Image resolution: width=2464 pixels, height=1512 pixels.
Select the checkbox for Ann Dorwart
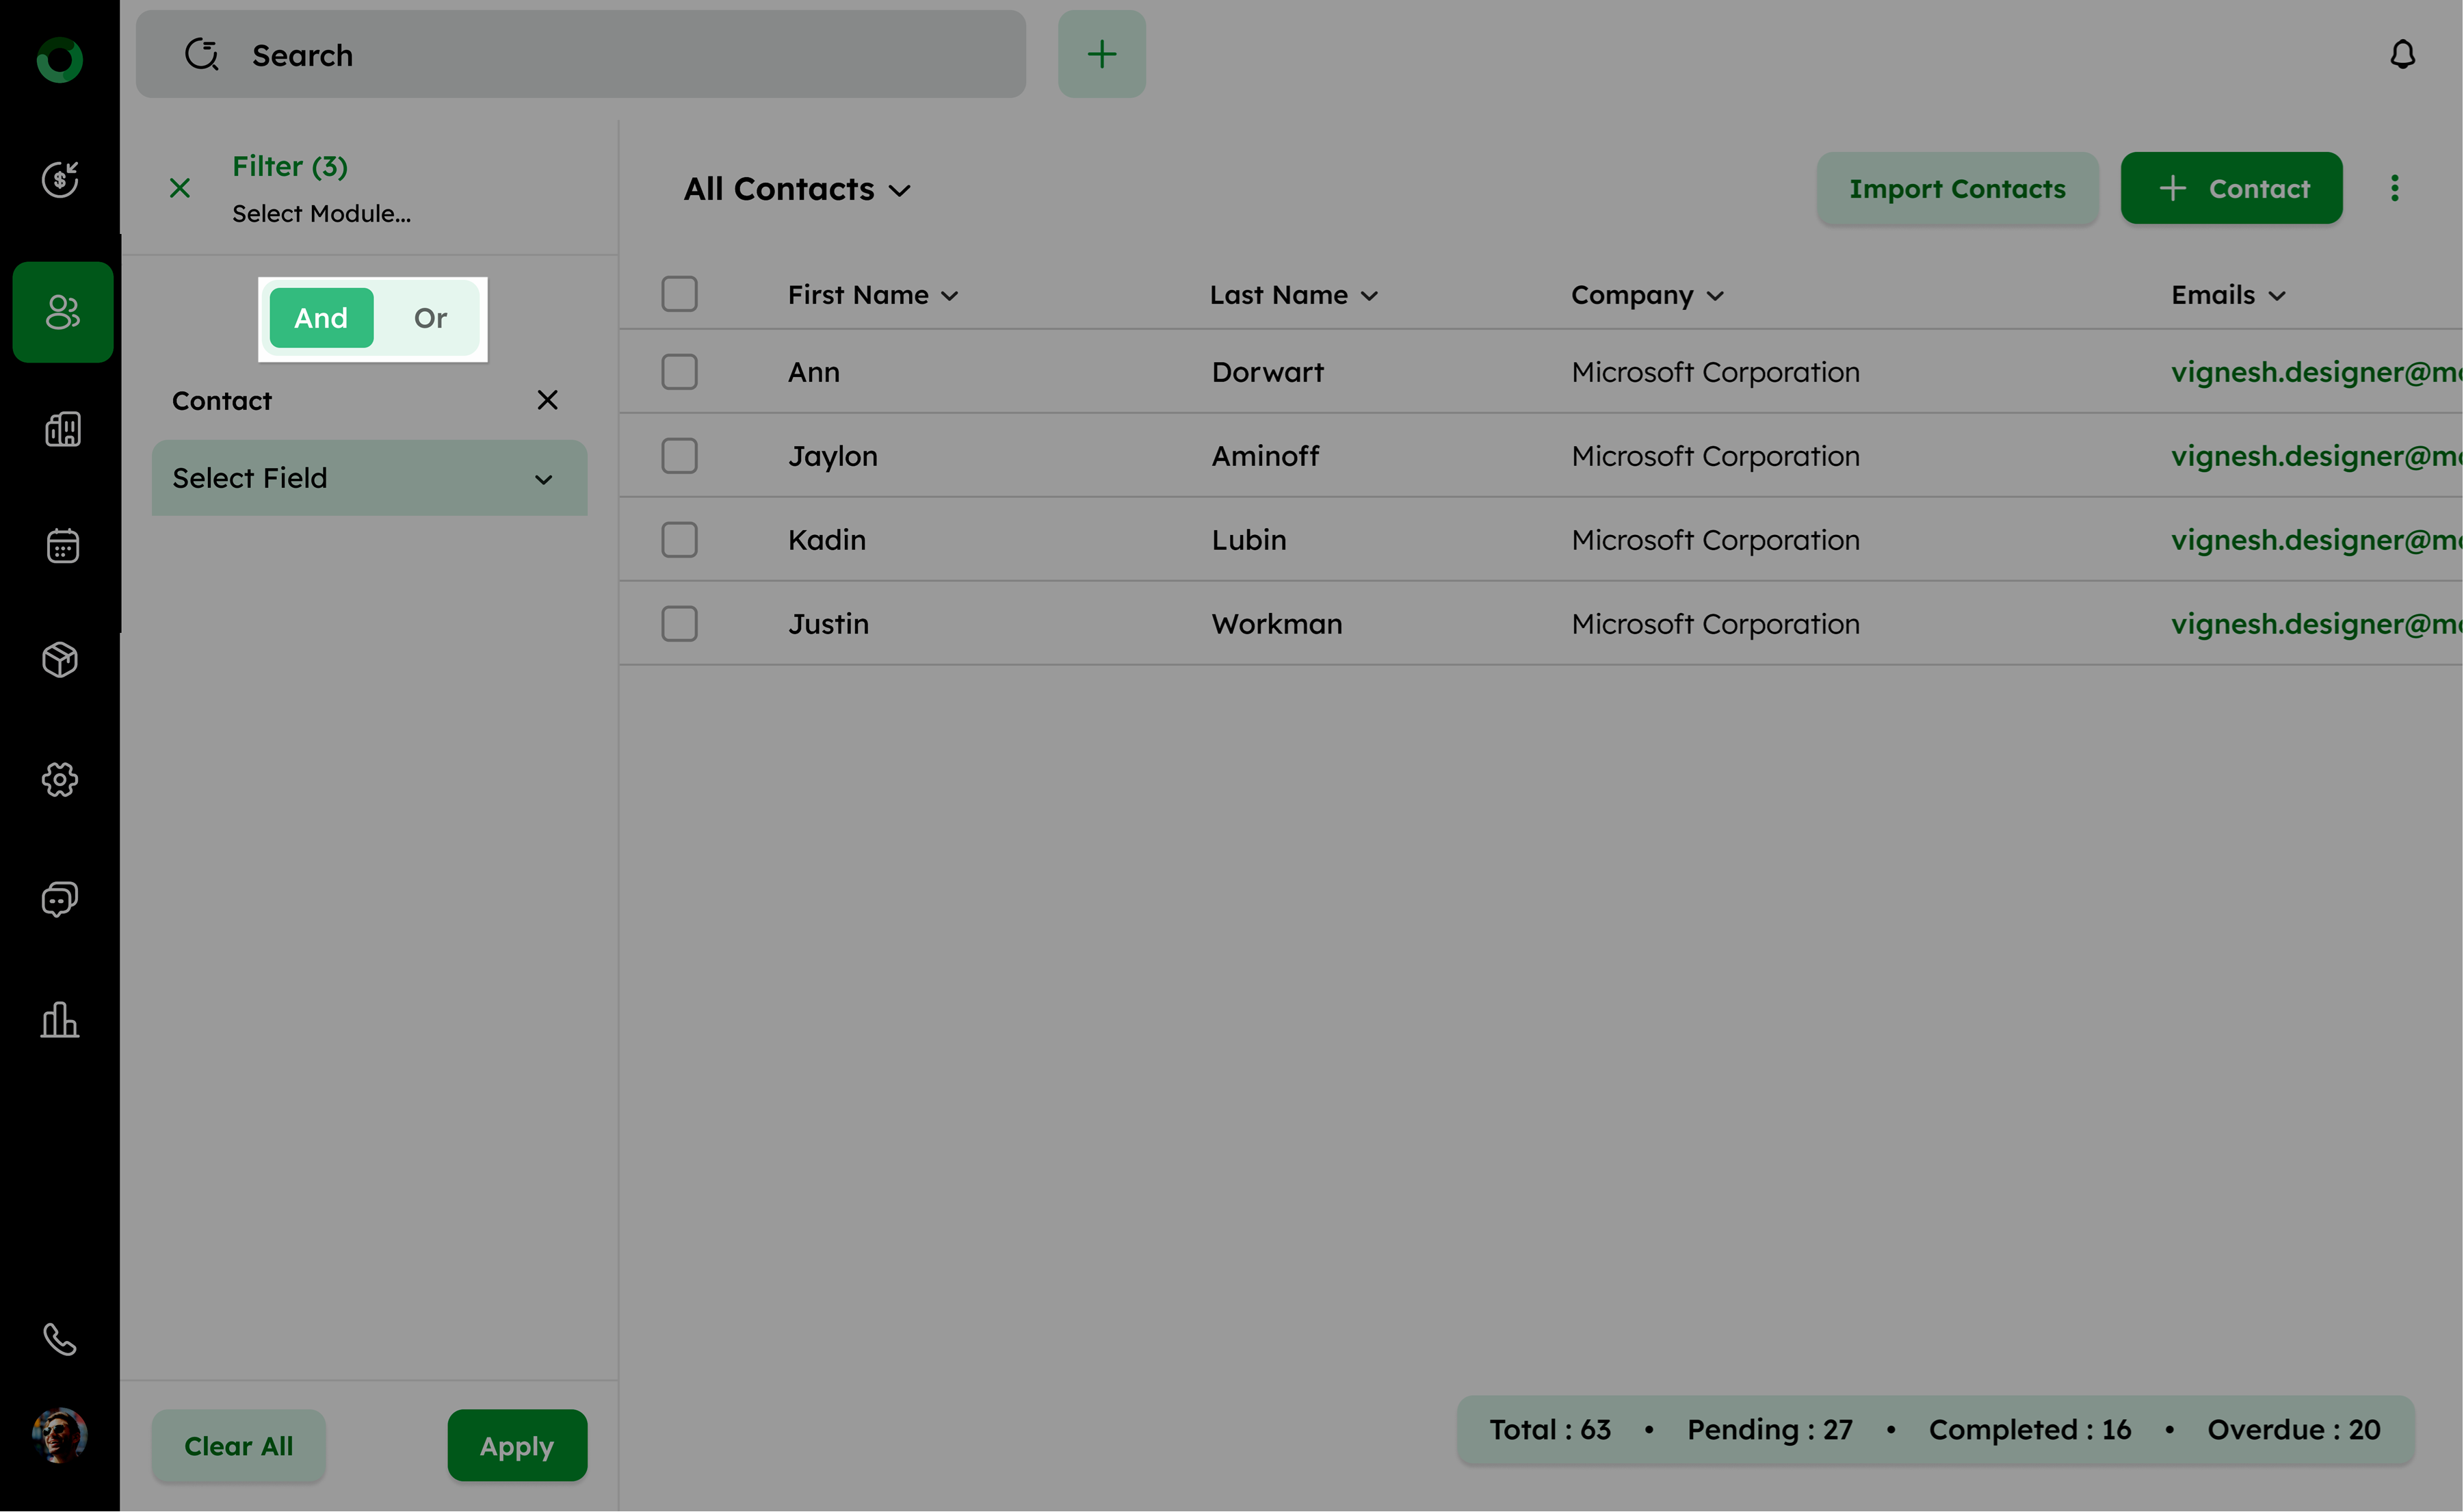click(x=679, y=372)
